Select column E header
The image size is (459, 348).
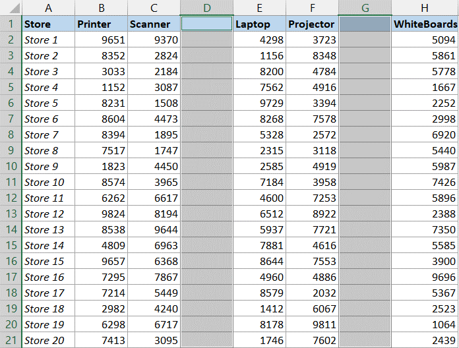pos(260,8)
